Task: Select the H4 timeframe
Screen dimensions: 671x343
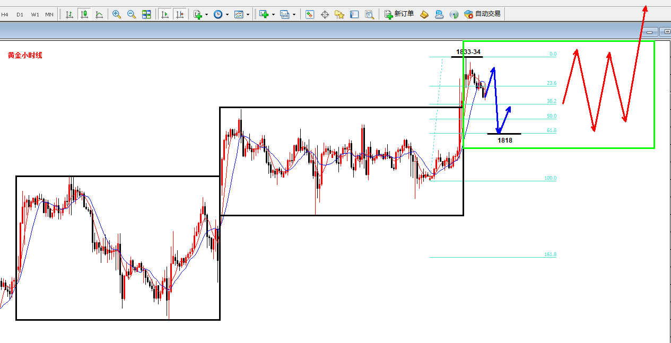Action: coord(5,14)
